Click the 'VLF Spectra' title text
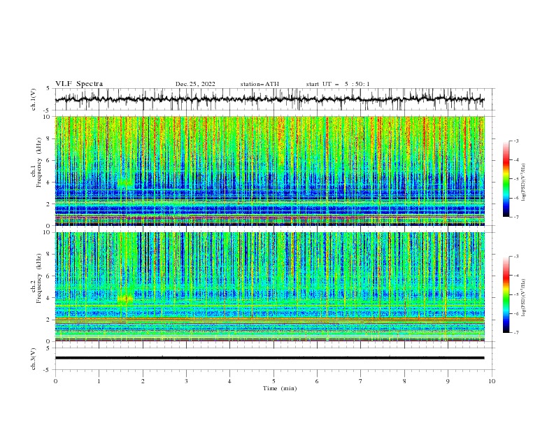 [79, 84]
